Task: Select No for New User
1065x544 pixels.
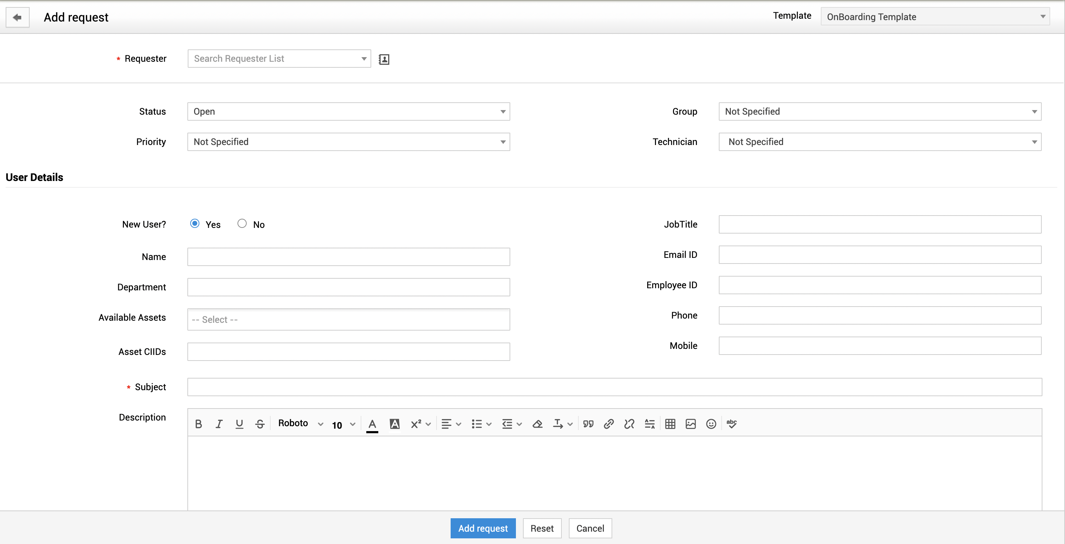Action: (242, 224)
